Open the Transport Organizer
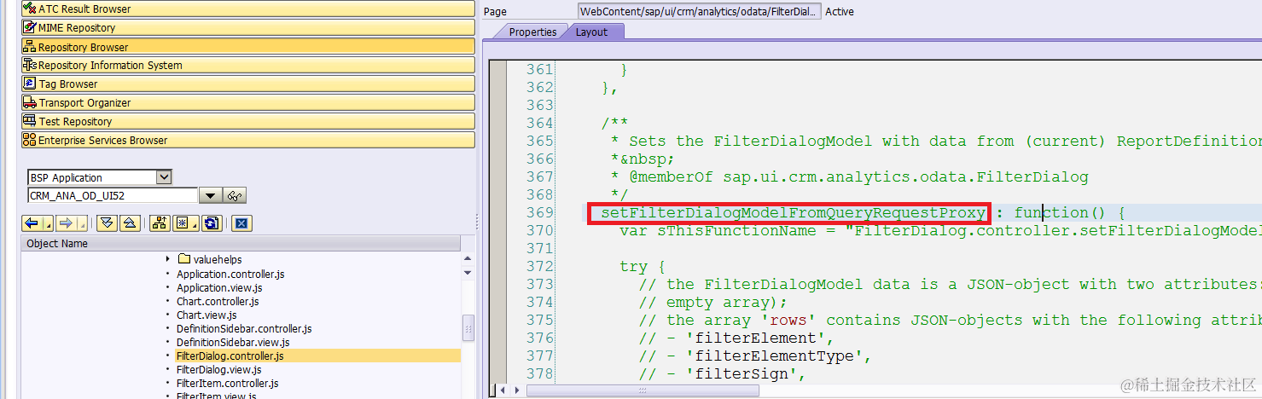The width and height of the screenshot is (1262, 399). tap(247, 103)
